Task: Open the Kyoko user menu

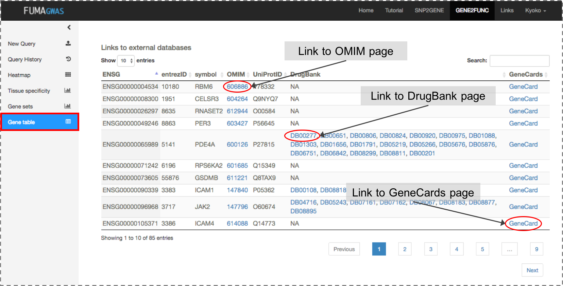Action: pos(535,11)
